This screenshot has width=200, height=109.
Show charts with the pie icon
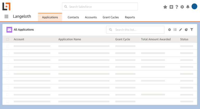[x=186, y=30]
